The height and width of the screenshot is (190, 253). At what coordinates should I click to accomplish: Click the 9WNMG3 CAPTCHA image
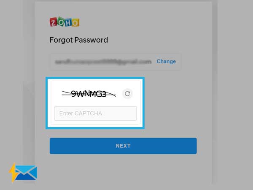[89, 94]
